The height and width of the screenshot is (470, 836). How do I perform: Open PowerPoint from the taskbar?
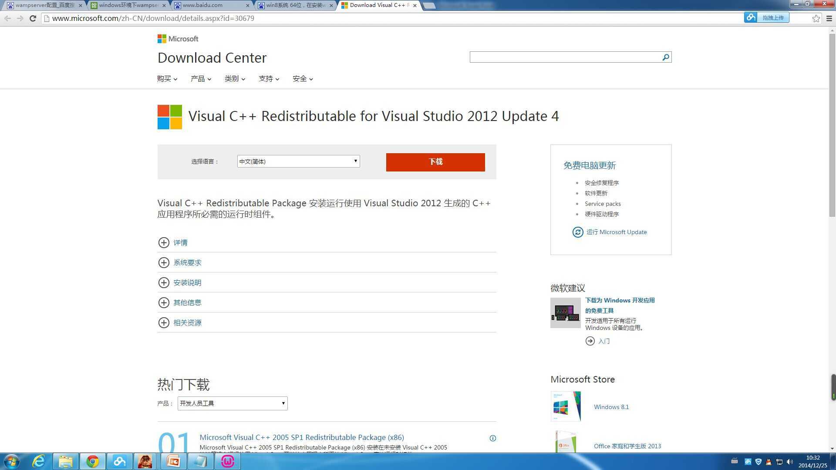pos(173,461)
